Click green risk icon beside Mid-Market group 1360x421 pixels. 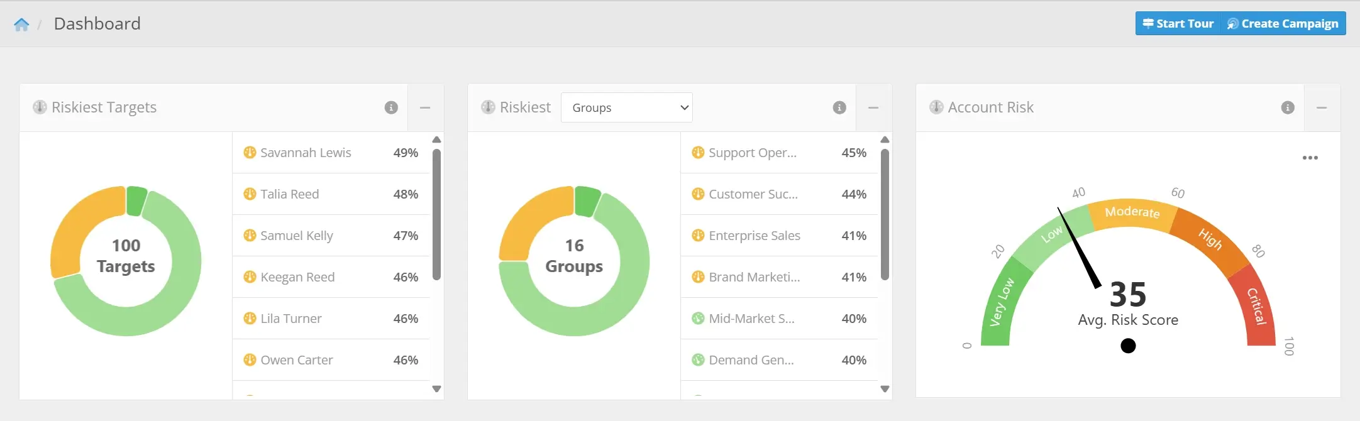698,319
